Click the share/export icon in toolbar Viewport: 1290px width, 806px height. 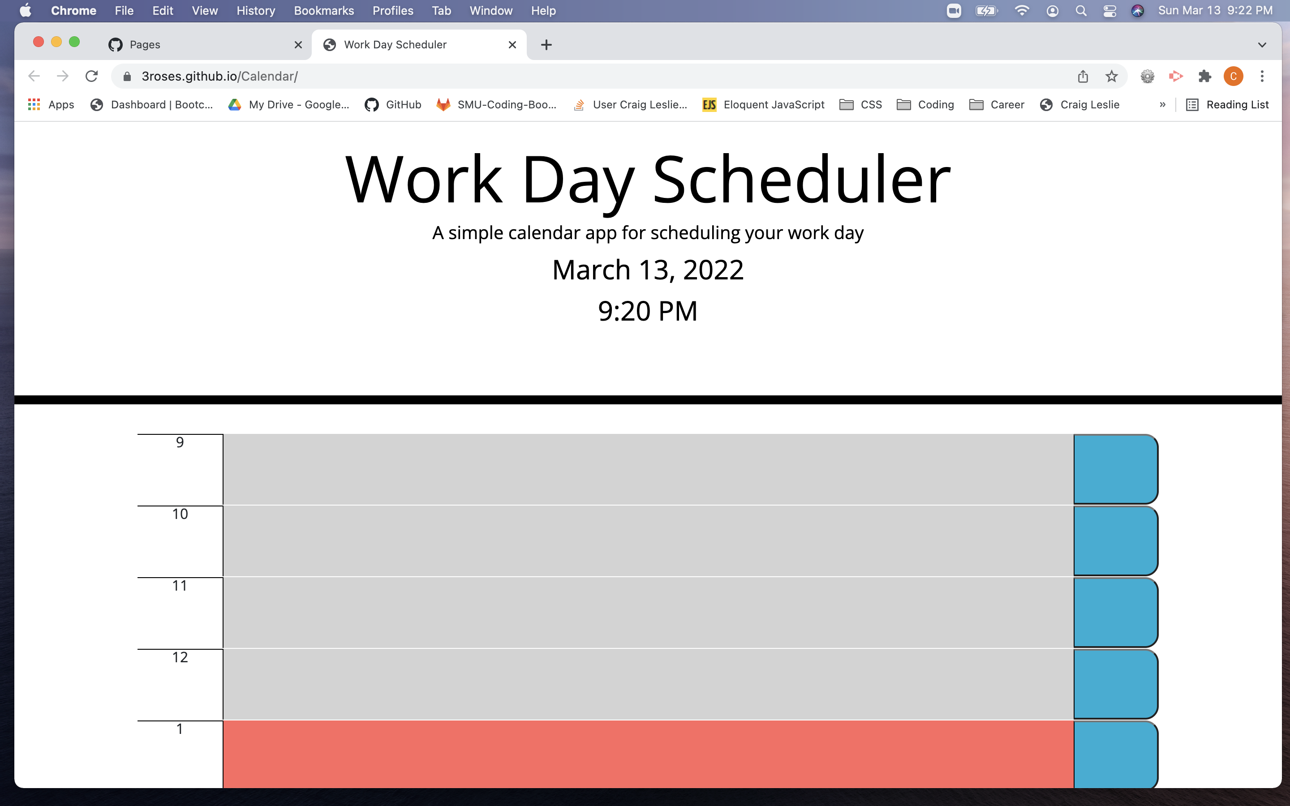pos(1083,77)
